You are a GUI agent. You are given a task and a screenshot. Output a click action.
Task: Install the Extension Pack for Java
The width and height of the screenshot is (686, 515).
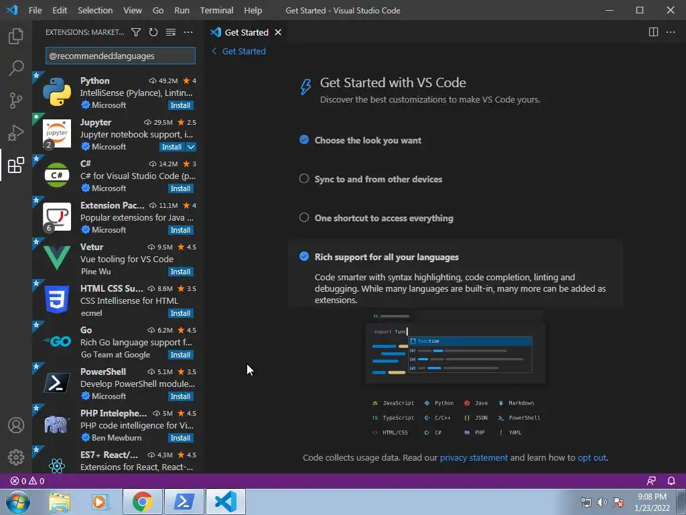[x=181, y=231]
